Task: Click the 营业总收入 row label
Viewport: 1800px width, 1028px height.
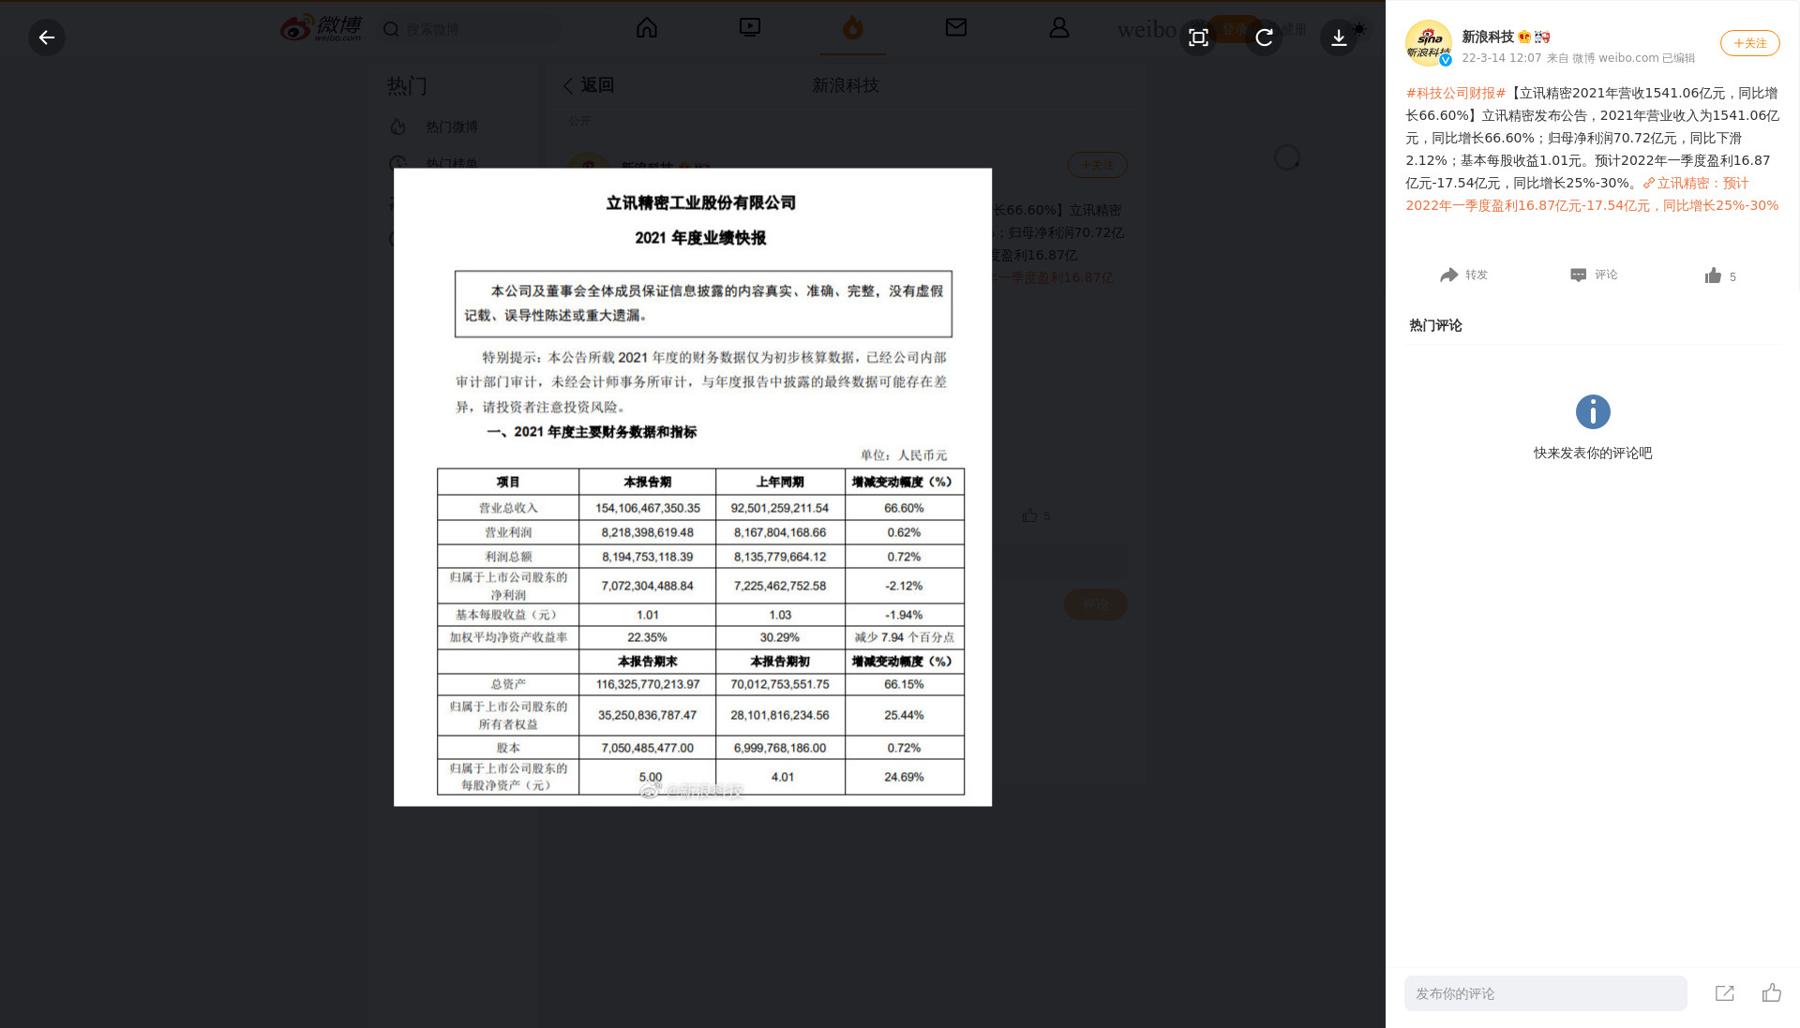Action: pos(508,508)
